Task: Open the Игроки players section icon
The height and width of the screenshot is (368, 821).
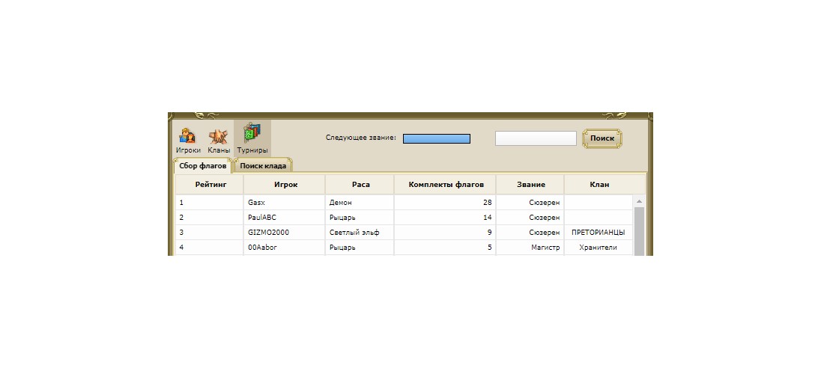Action: (x=188, y=139)
